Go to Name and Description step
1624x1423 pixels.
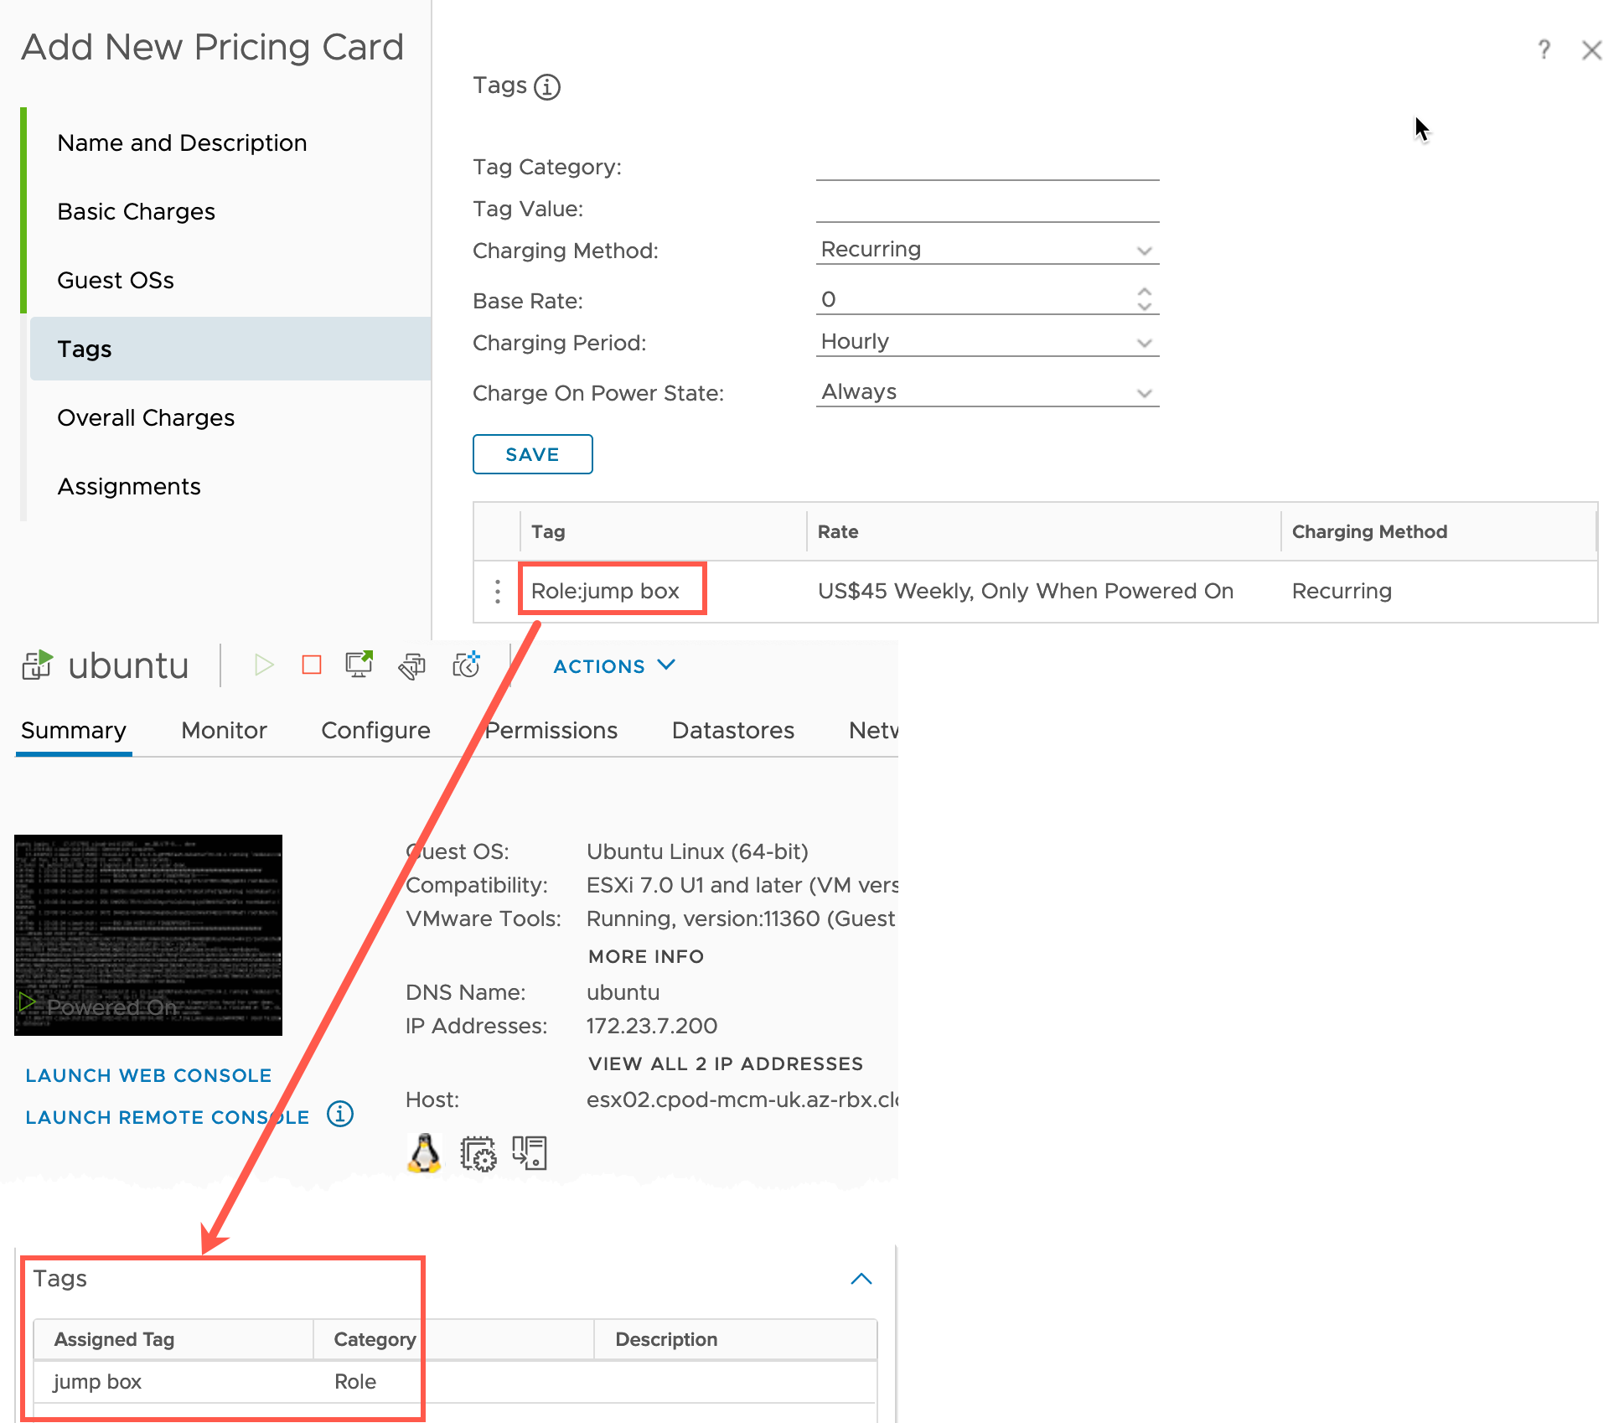click(182, 143)
